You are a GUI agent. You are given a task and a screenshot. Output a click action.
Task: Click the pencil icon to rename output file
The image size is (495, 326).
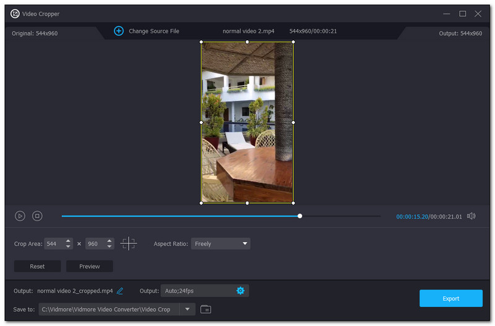point(120,291)
